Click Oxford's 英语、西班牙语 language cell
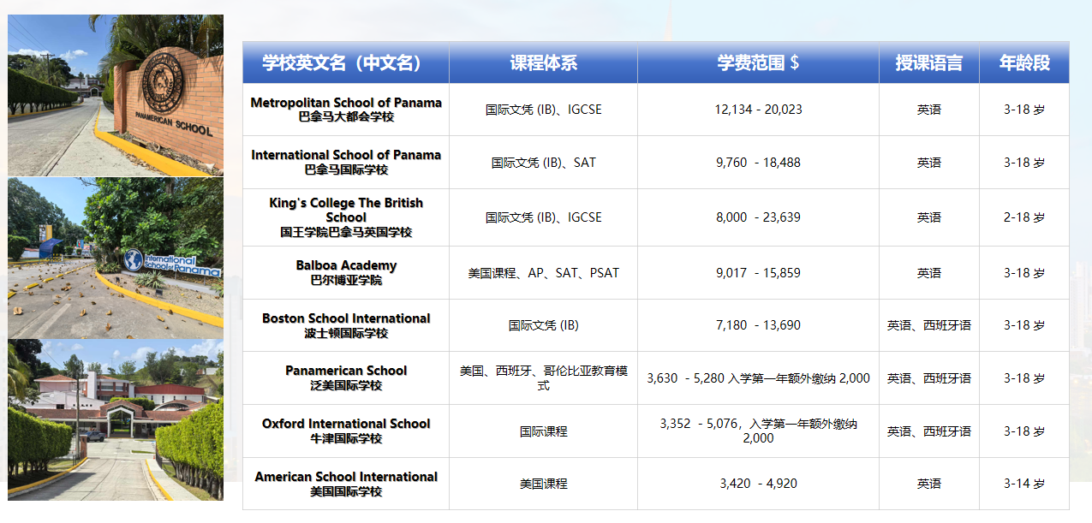This screenshot has height=523, width=1092. pyautogui.click(x=929, y=431)
